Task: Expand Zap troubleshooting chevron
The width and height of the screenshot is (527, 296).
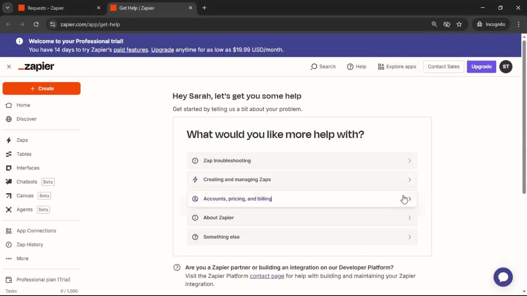Action: [x=409, y=161]
